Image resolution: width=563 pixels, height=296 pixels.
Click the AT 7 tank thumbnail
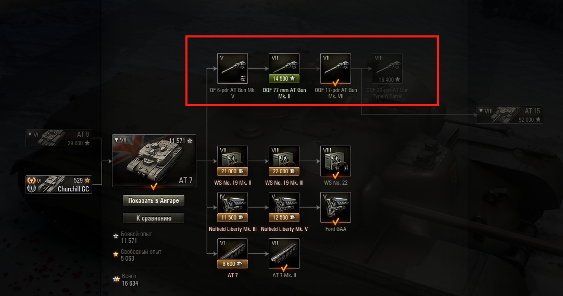[x=154, y=161]
